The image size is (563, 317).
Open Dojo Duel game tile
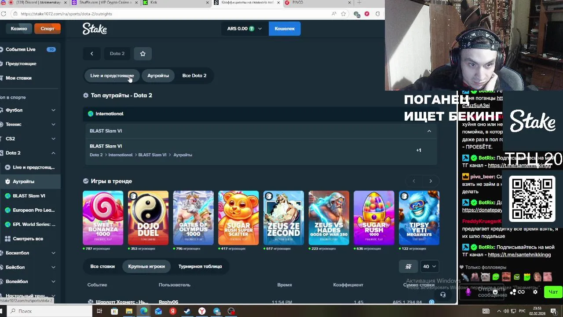[x=148, y=217]
